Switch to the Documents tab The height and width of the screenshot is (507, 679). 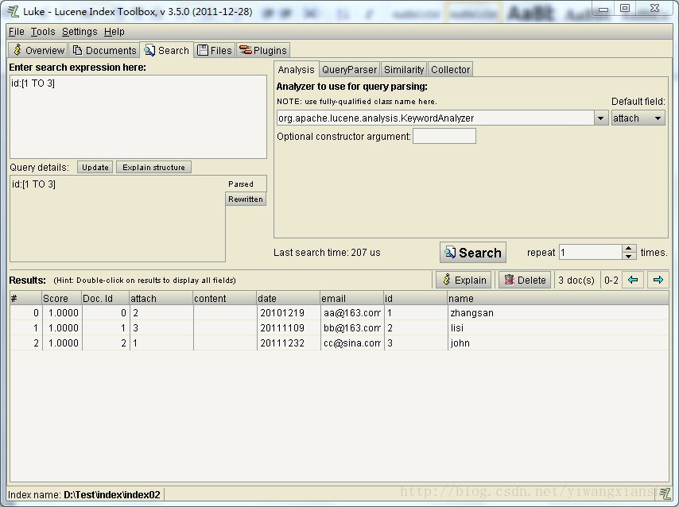104,50
